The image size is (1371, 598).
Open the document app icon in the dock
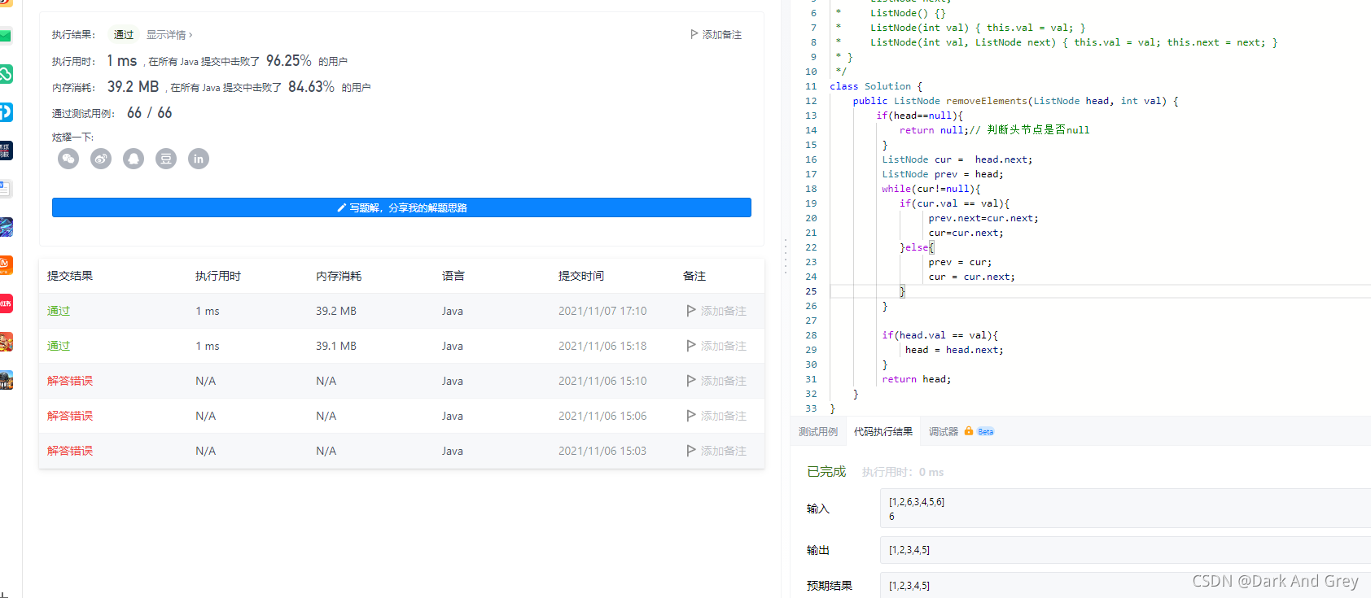[6, 189]
